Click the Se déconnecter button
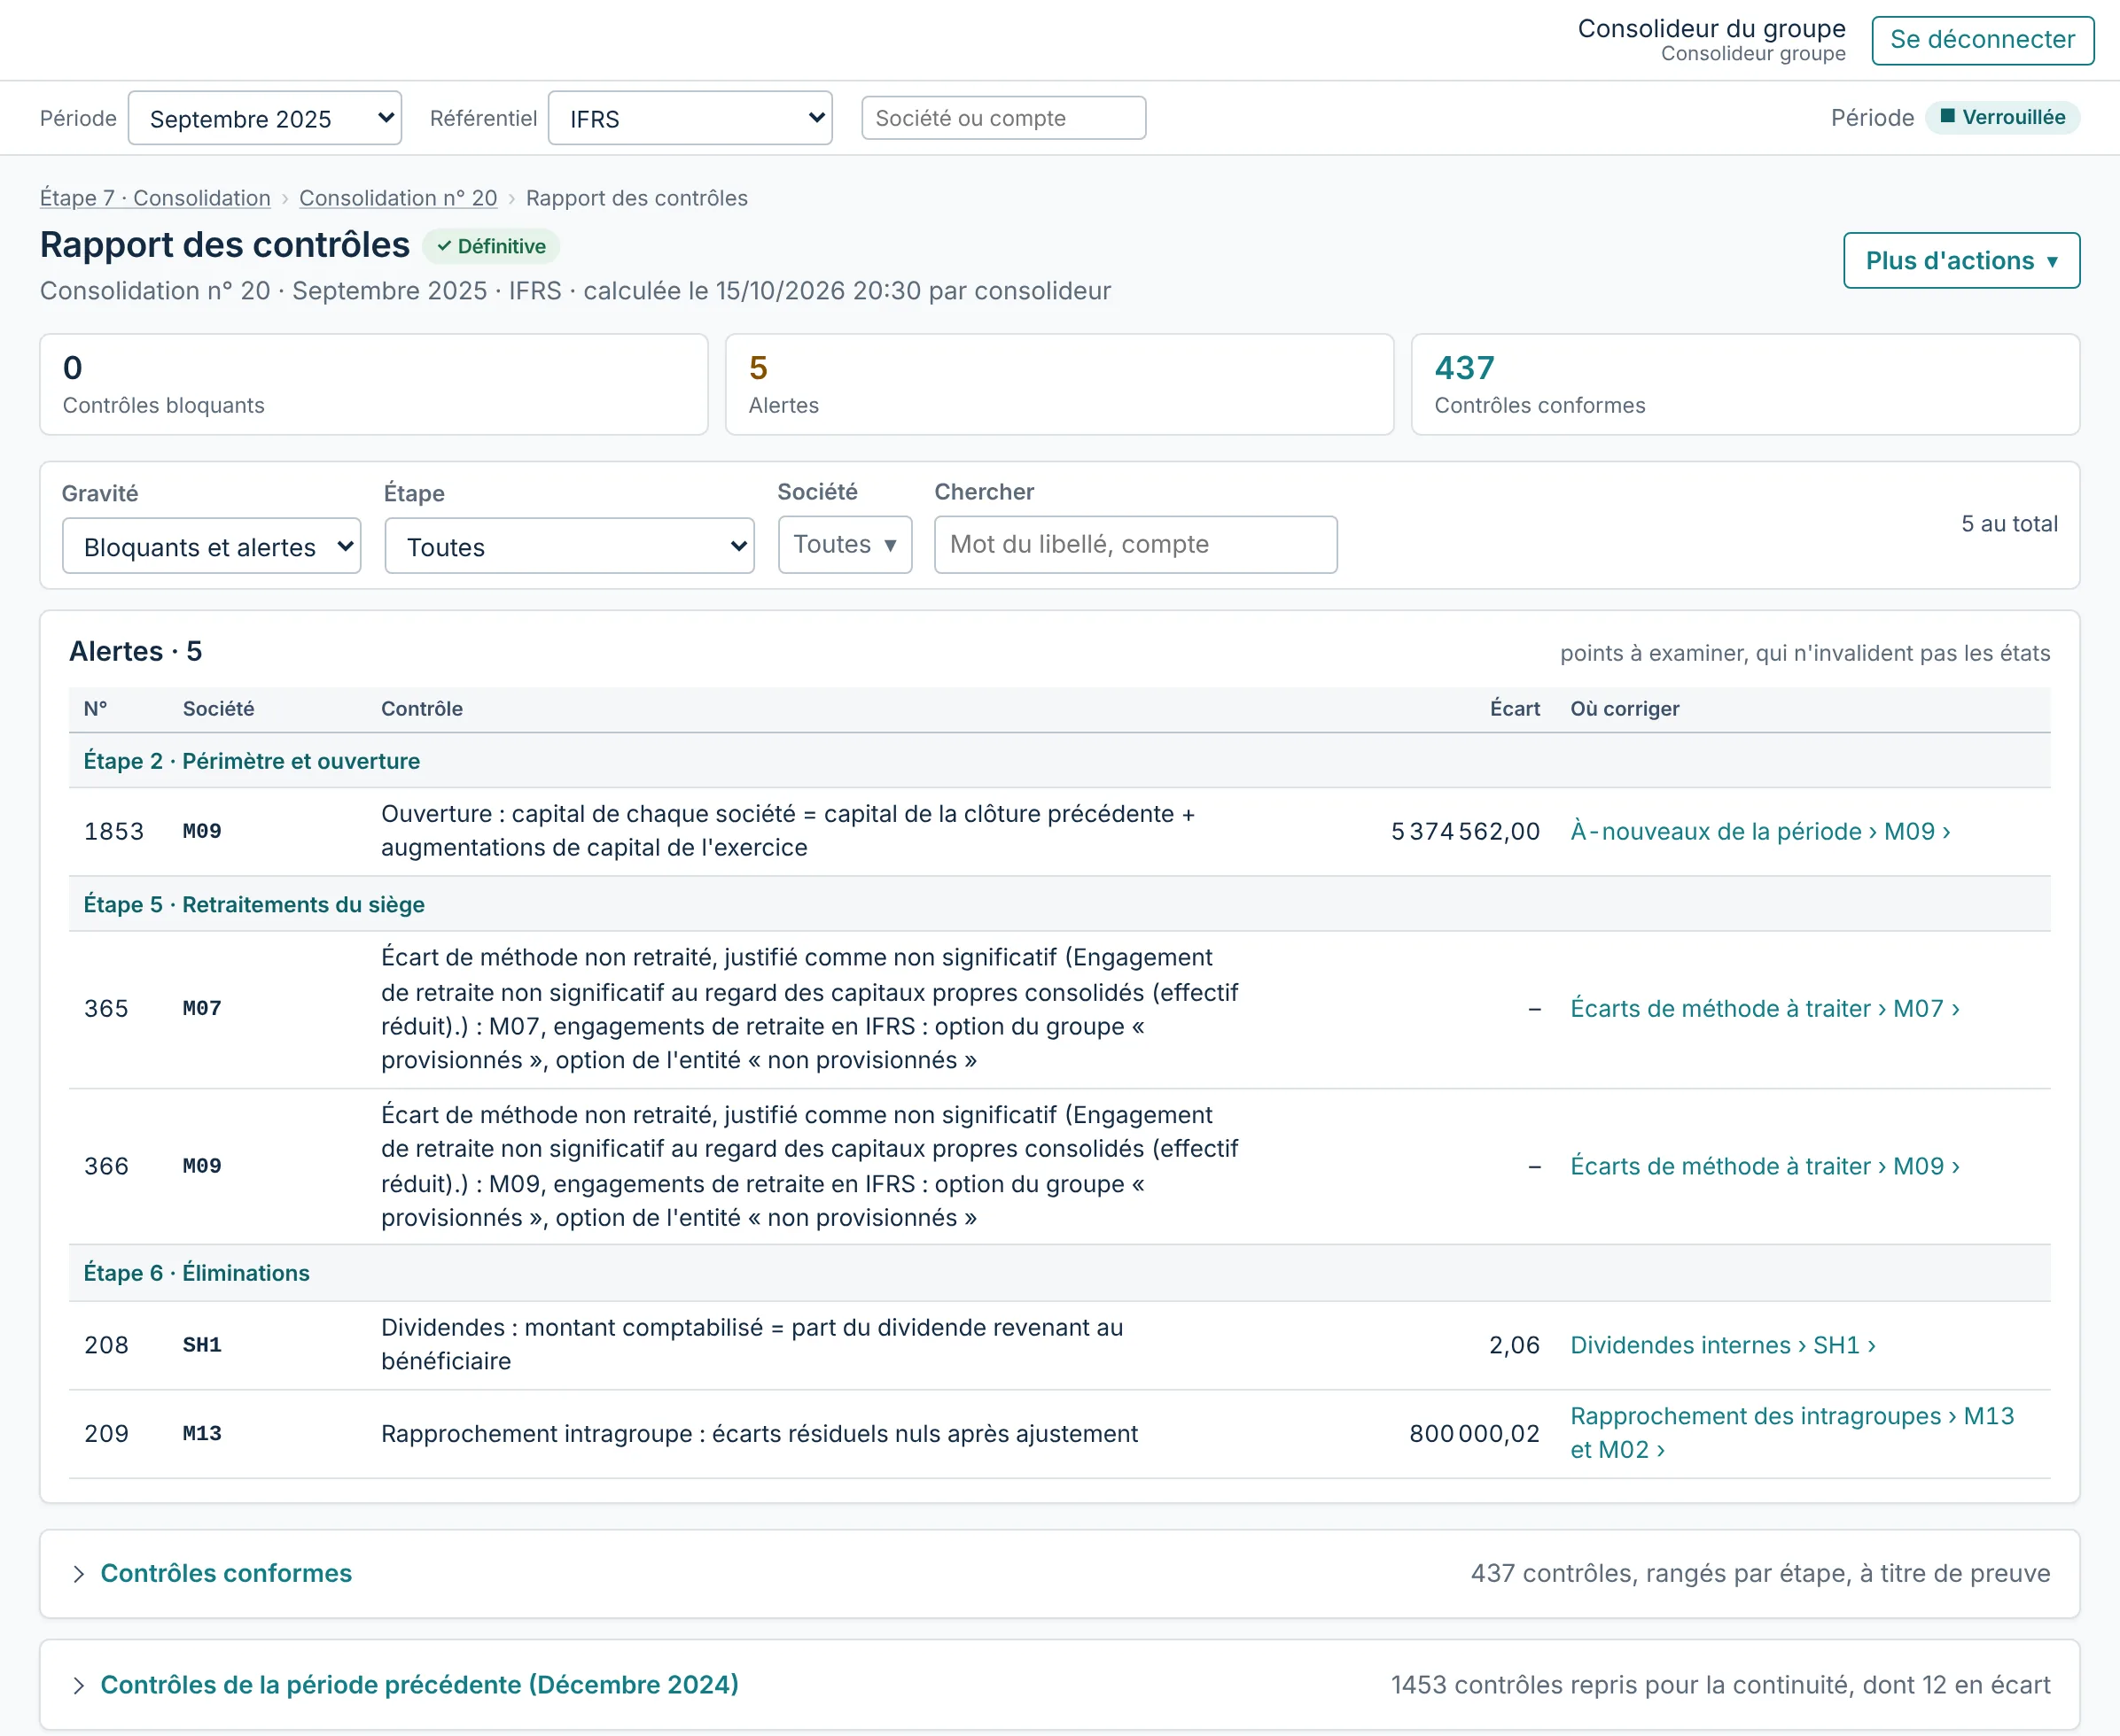The height and width of the screenshot is (1736, 2120). 1983,40
